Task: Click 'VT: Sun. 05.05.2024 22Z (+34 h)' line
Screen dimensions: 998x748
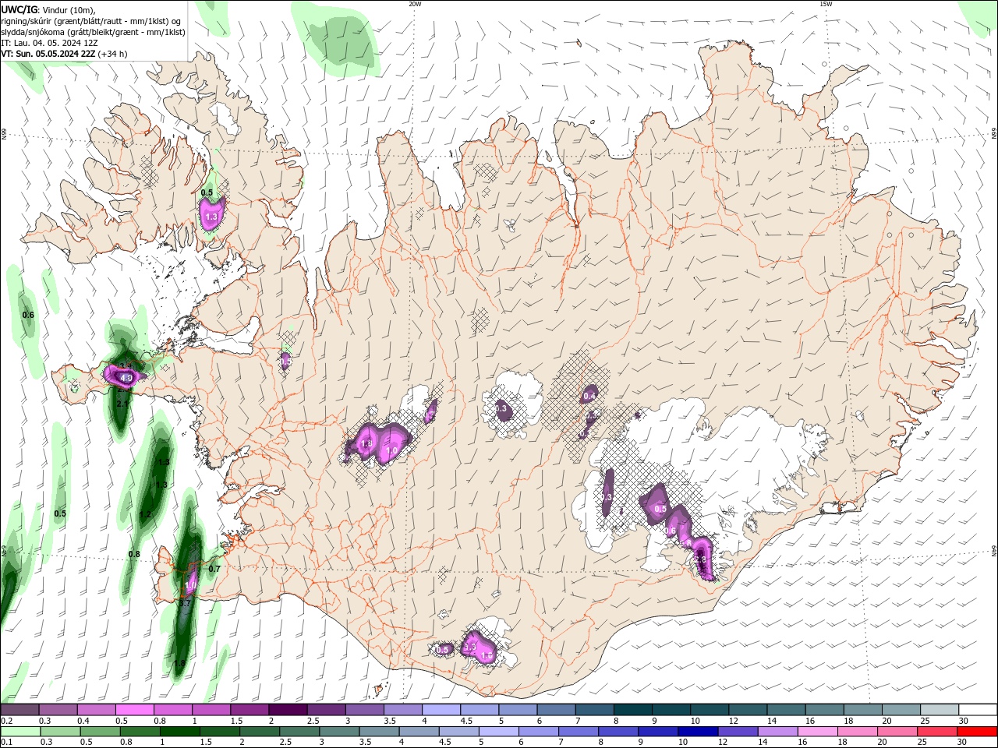Action: click(x=64, y=54)
